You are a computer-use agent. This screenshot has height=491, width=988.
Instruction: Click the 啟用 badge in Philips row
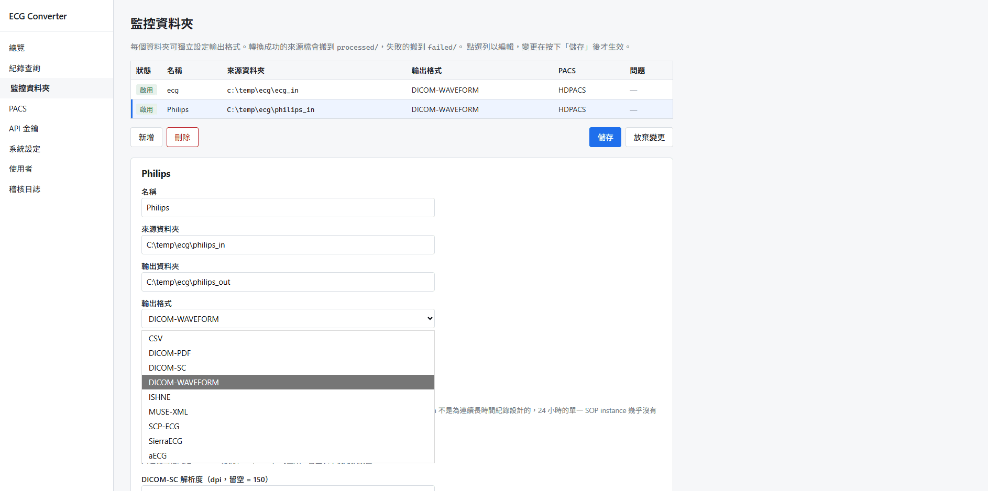(146, 109)
